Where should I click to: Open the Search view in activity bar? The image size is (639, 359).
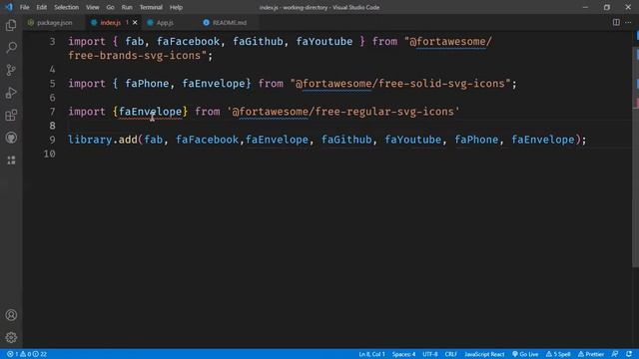[11, 48]
